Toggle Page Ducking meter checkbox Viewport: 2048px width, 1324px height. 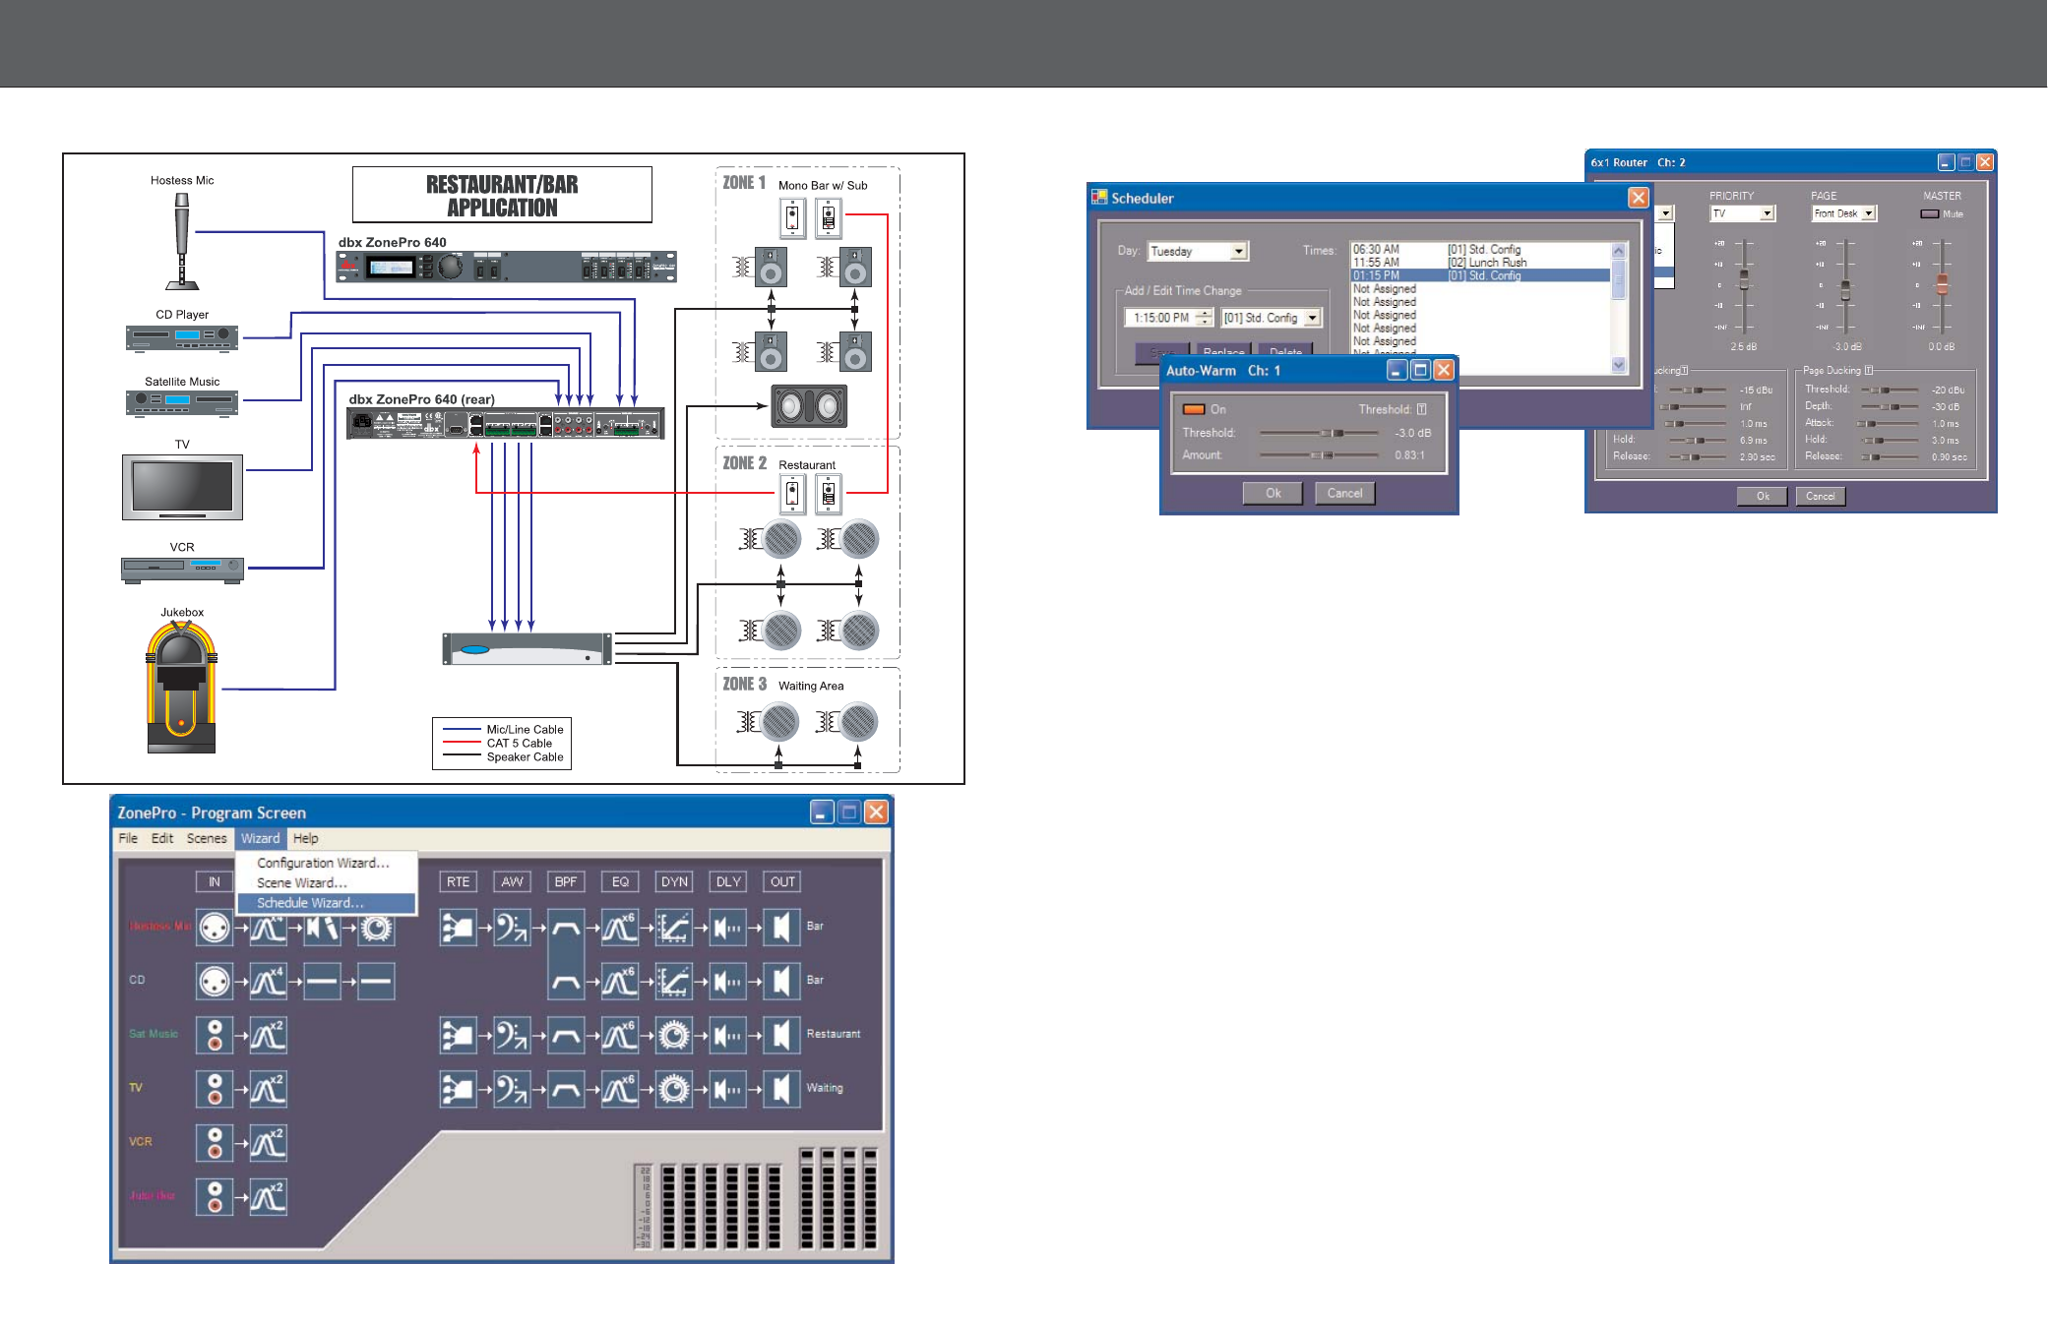coord(1868,371)
